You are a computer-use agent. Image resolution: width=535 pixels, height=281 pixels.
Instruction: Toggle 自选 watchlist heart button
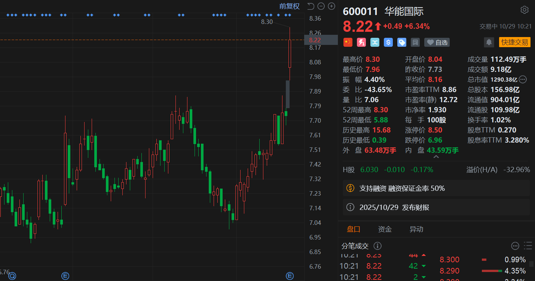[x=437, y=42]
